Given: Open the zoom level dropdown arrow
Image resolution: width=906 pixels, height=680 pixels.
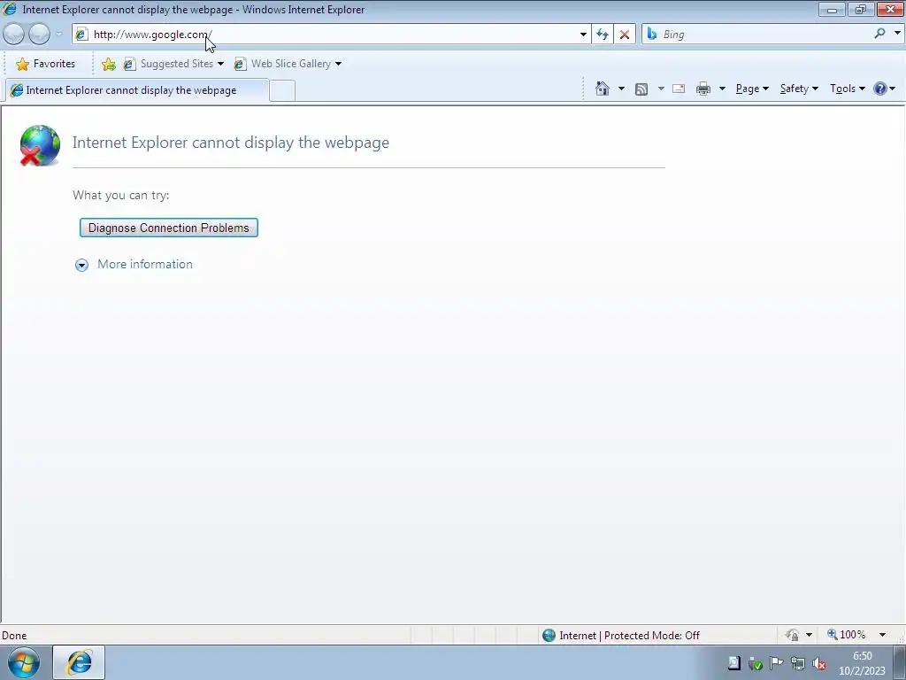Looking at the screenshot, I should 882,635.
